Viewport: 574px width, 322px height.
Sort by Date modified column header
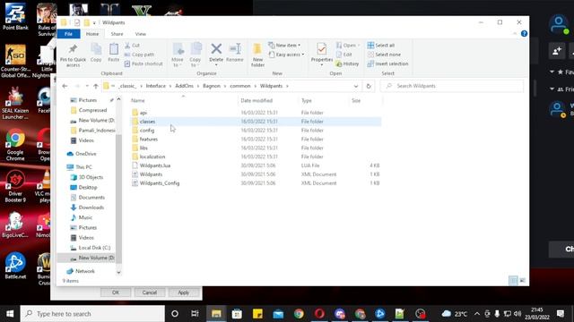257,101
